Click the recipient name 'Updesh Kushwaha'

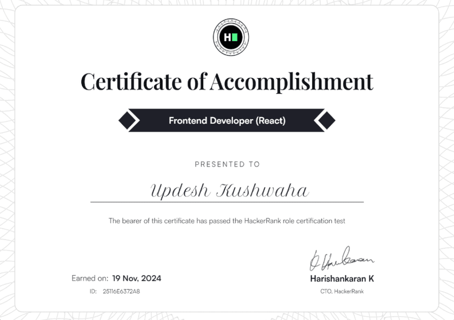230,190
